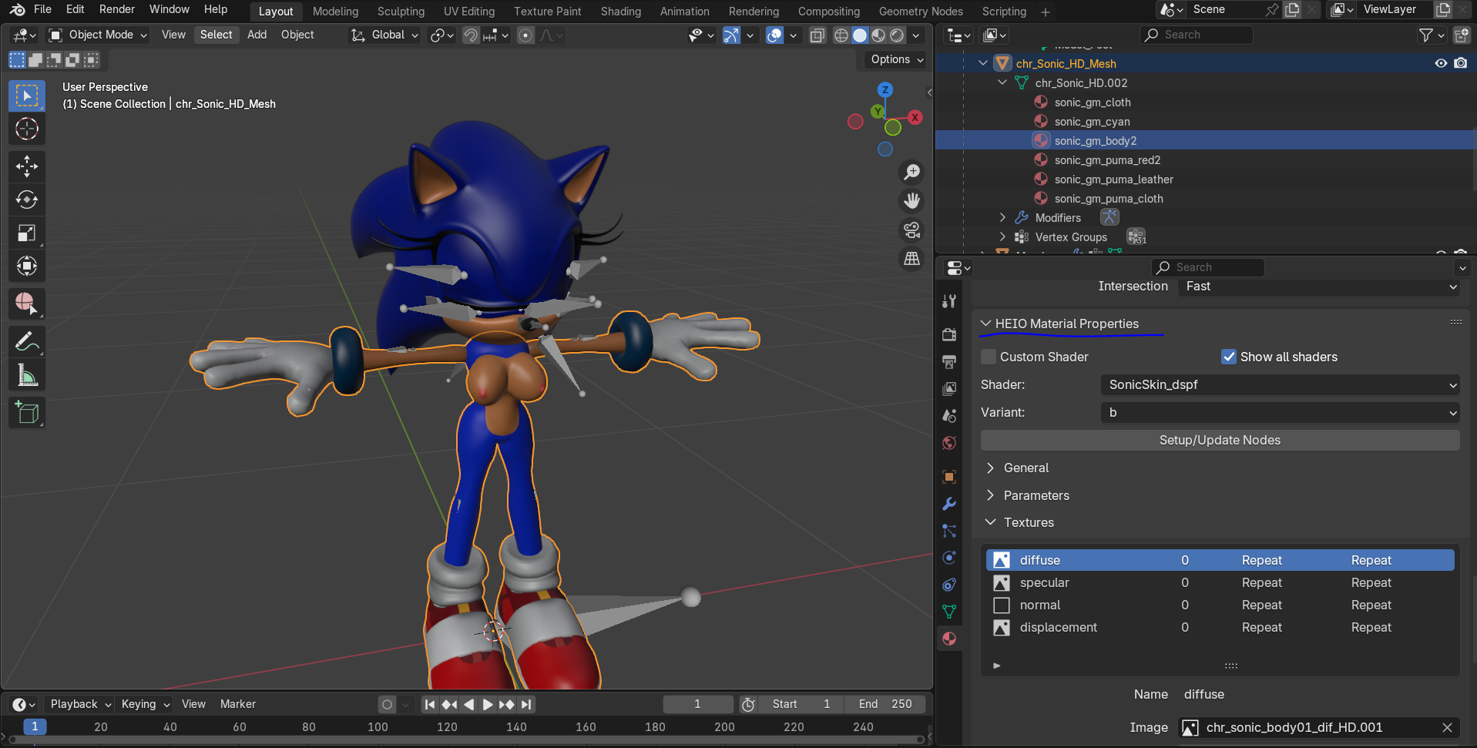This screenshot has width=1477, height=748.
Task: Activate the Scale tool
Action: (27, 233)
